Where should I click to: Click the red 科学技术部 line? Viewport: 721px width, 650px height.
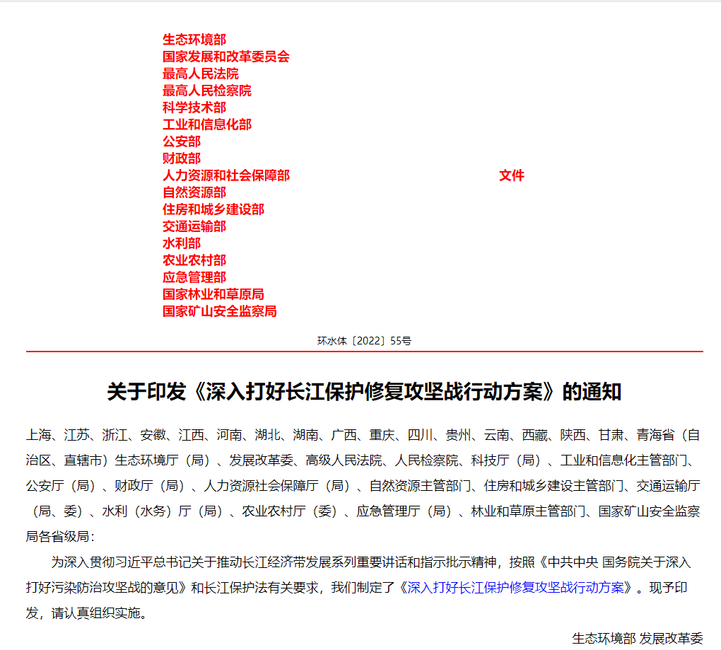(x=194, y=108)
